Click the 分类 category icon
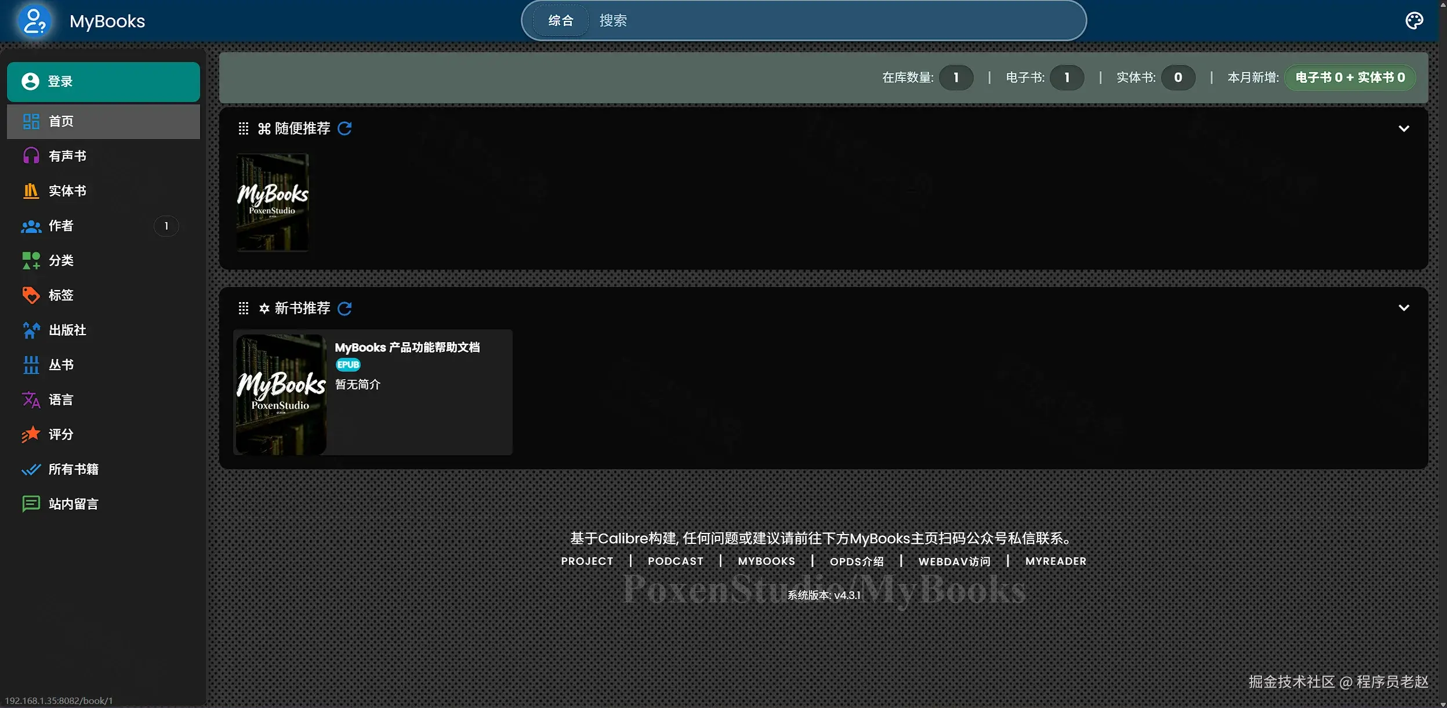Screen dimensions: 1447x708 pos(31,260)
